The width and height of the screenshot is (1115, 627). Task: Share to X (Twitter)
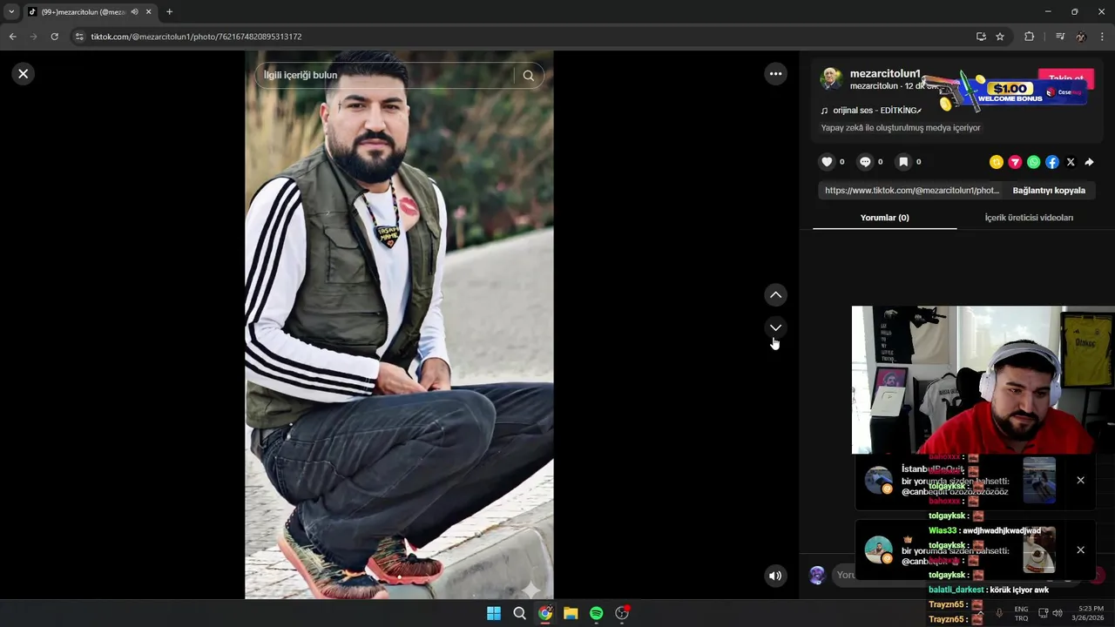[x=1071, y=162]
